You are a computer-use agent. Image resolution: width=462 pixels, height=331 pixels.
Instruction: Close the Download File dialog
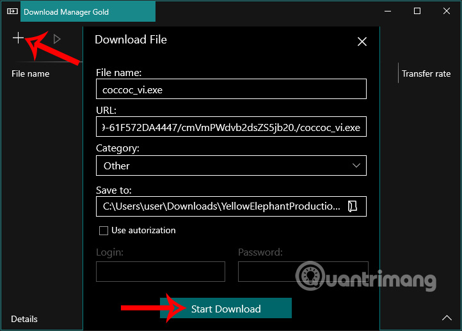(x=362, y=42)
